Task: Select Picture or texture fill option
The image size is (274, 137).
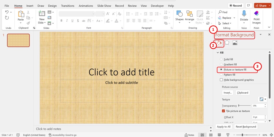Action: 221,70
